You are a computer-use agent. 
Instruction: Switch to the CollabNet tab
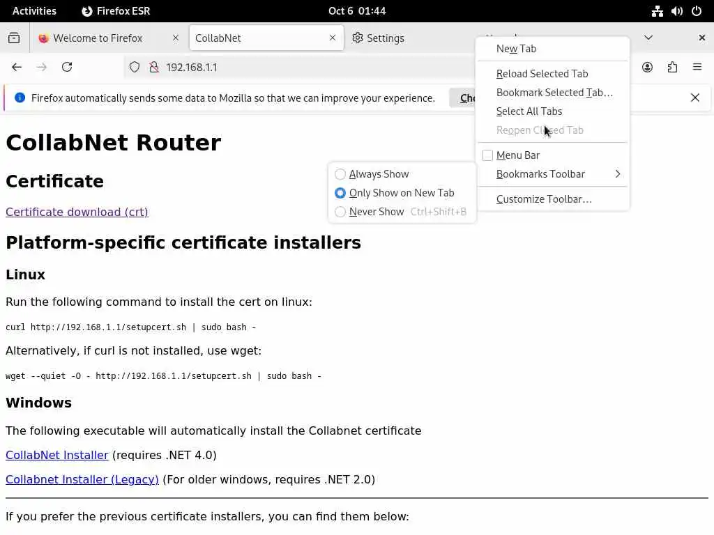coord(266,38)
